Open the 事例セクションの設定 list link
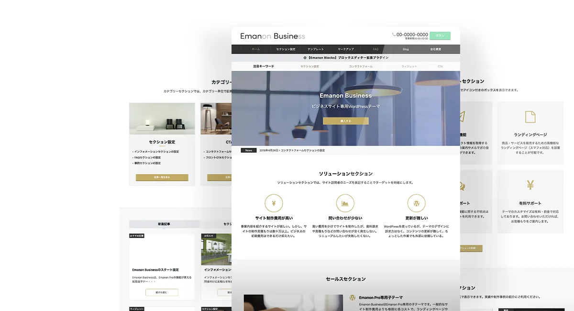 pyautogui.click(x=146, y=163)
